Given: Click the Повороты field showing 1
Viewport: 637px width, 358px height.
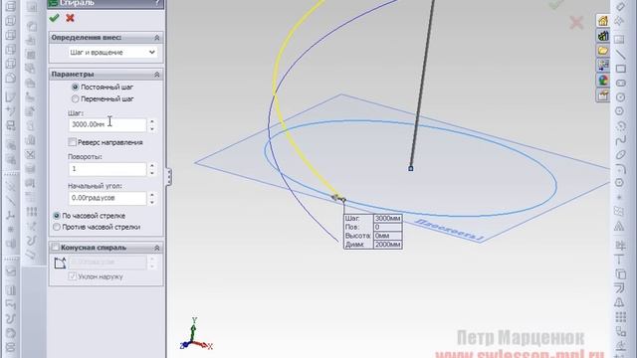Looking at the screenshot, I should (107, 169).
